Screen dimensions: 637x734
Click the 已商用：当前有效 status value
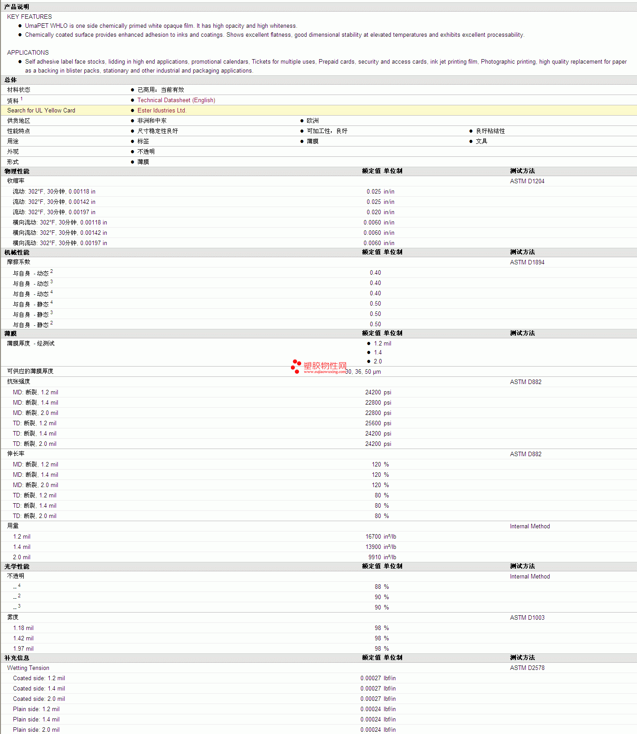click(x=161, y=90)
